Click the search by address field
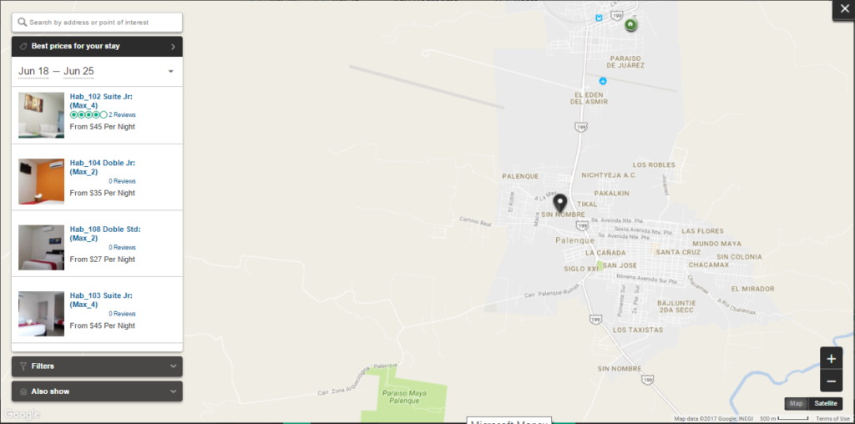 point(97,23)
